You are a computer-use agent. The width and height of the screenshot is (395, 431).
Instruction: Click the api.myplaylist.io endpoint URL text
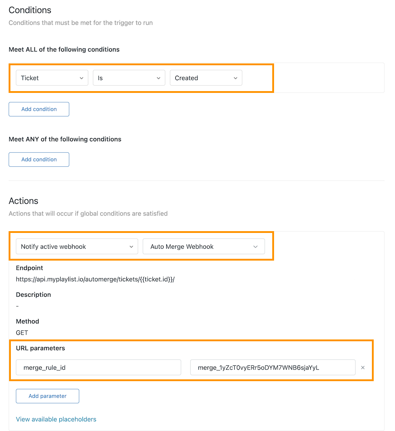(95, 280)
